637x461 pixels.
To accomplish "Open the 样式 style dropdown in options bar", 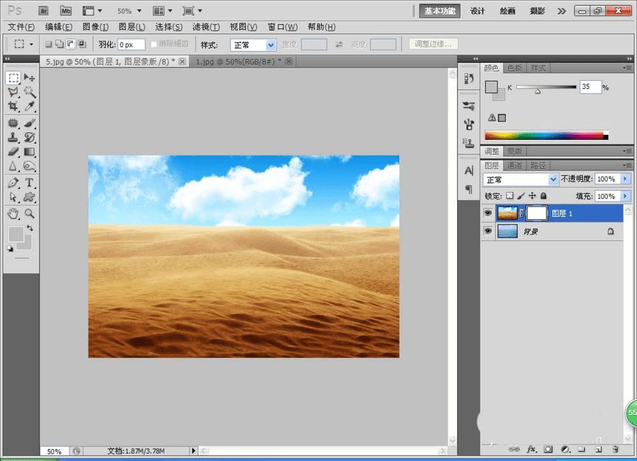I will (x=253, y=45).
